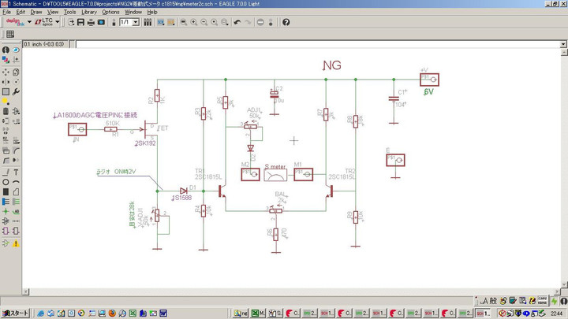Click the Windows Start button
This screenshot has width=568, height=319.
[16, 313]
